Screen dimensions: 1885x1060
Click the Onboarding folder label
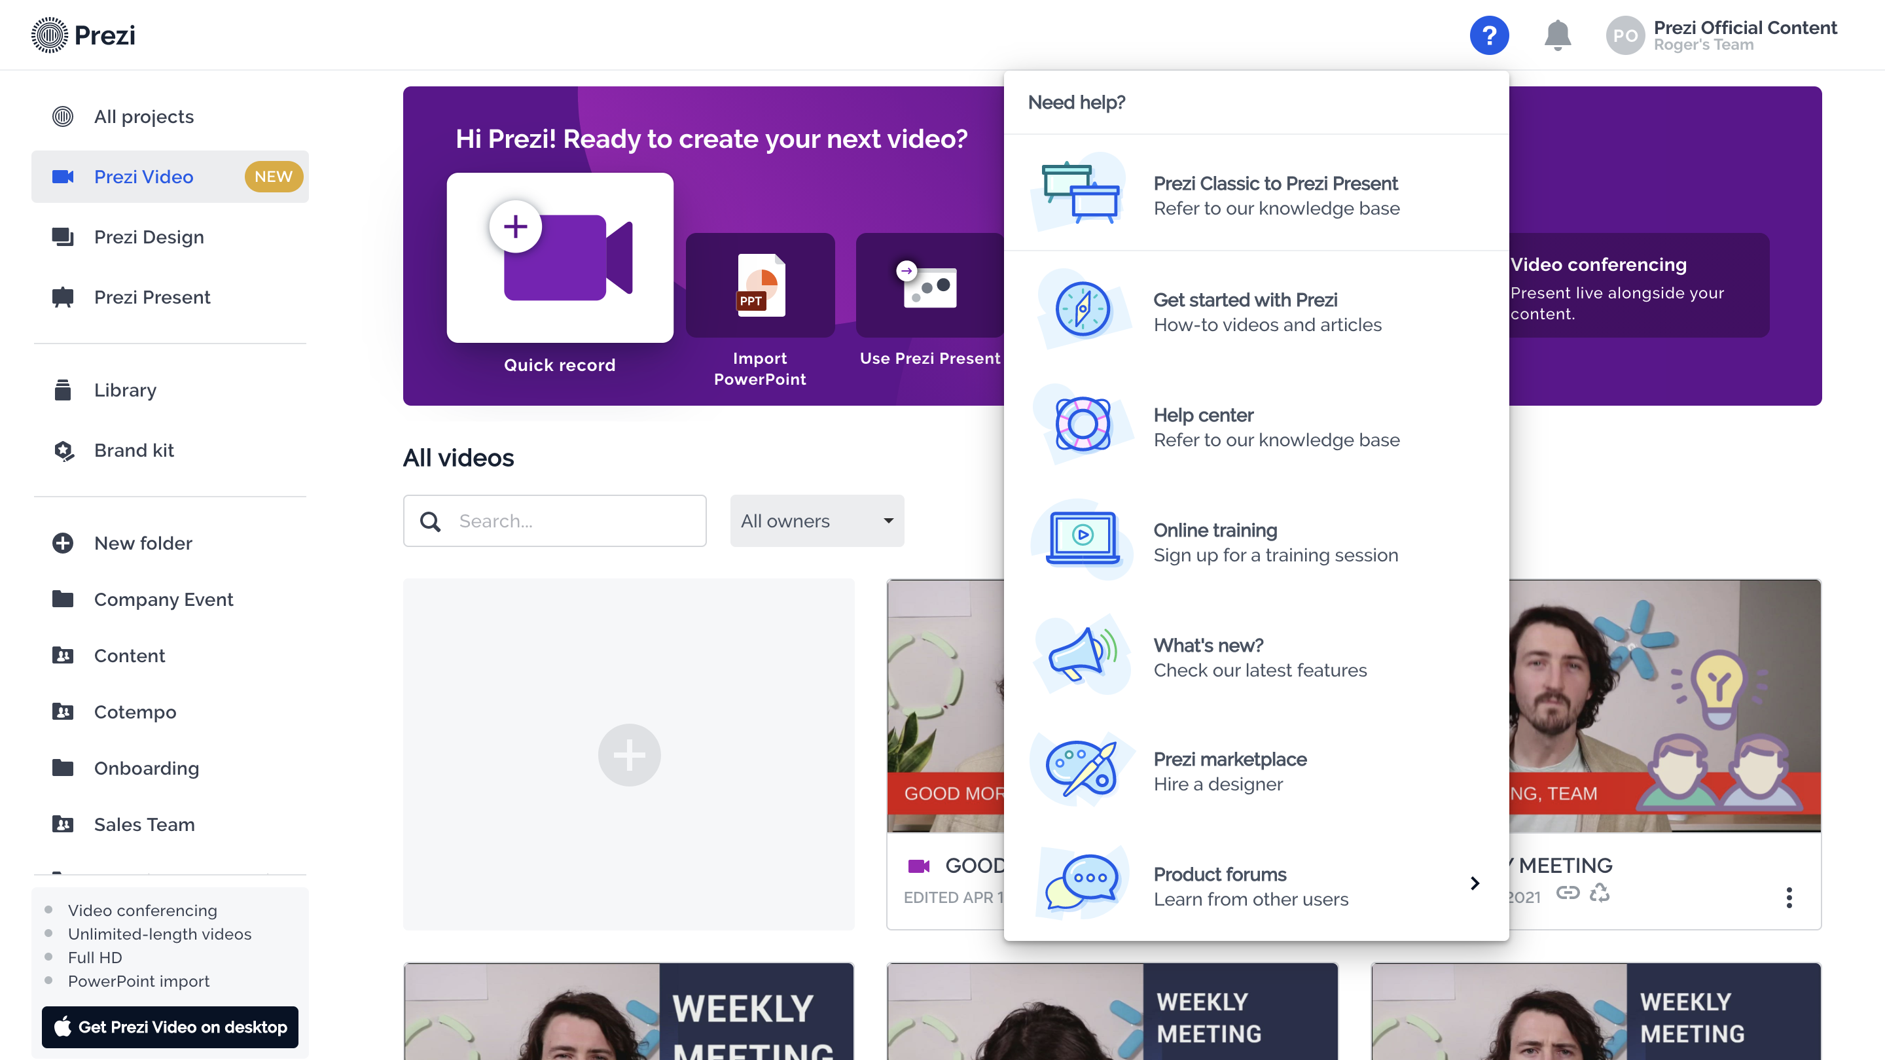click(147, 768)
